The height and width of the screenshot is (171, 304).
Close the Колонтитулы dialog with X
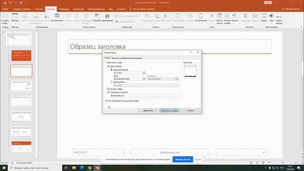pyautogui.click(x=198, y=52)
